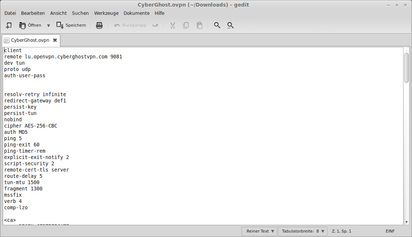Click the 'persist-tun' line
This screenshot has width=412, height=237.
[20, 113]
